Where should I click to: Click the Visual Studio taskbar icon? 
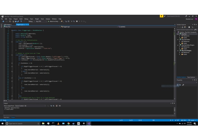(89, 124)
